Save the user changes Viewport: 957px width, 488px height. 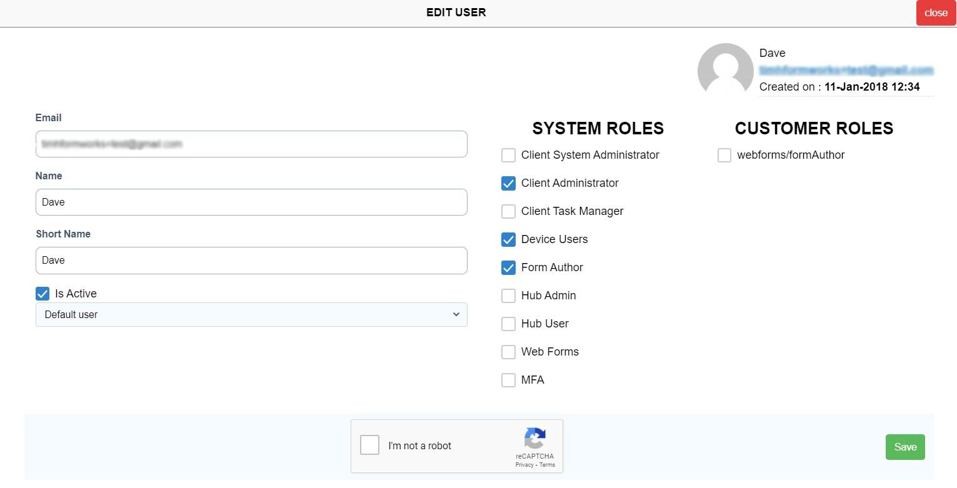(x=905, y=447)
